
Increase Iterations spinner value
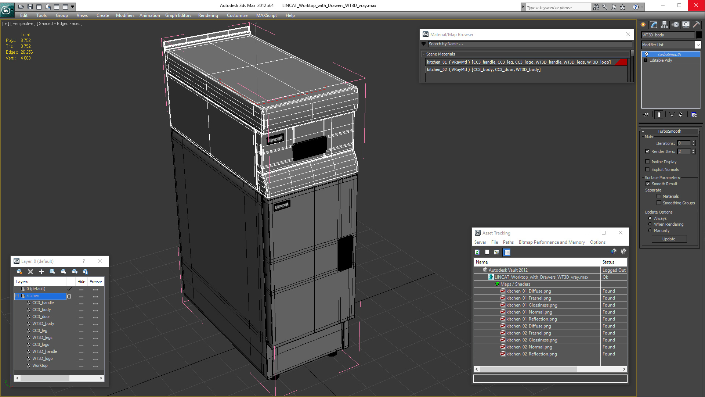pyautogui.click(x=693, y=142)
